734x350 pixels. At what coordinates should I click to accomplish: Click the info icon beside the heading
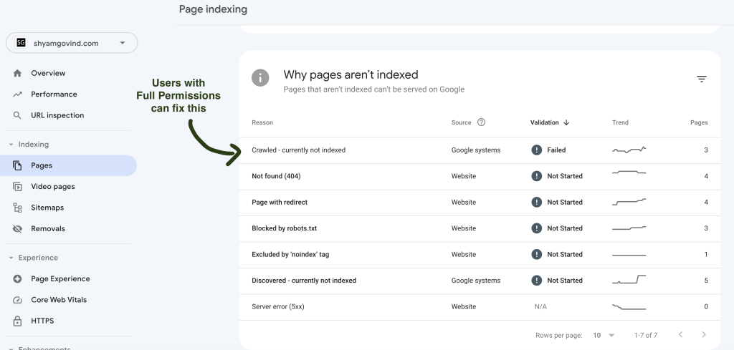(x=260, y=78)
